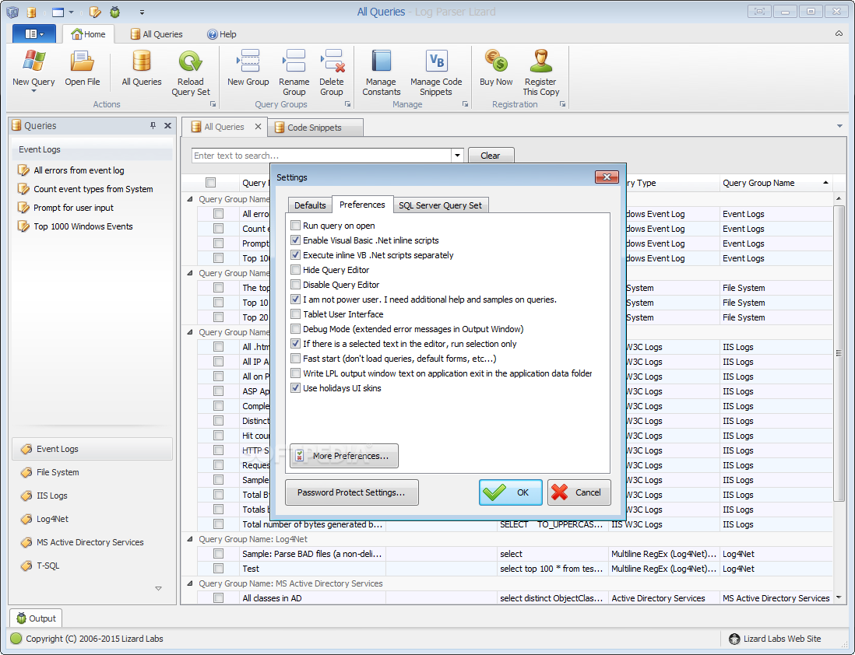Collapse the ribbon with chevron
The image size is (855, 655).
click(x=839, y=33)
